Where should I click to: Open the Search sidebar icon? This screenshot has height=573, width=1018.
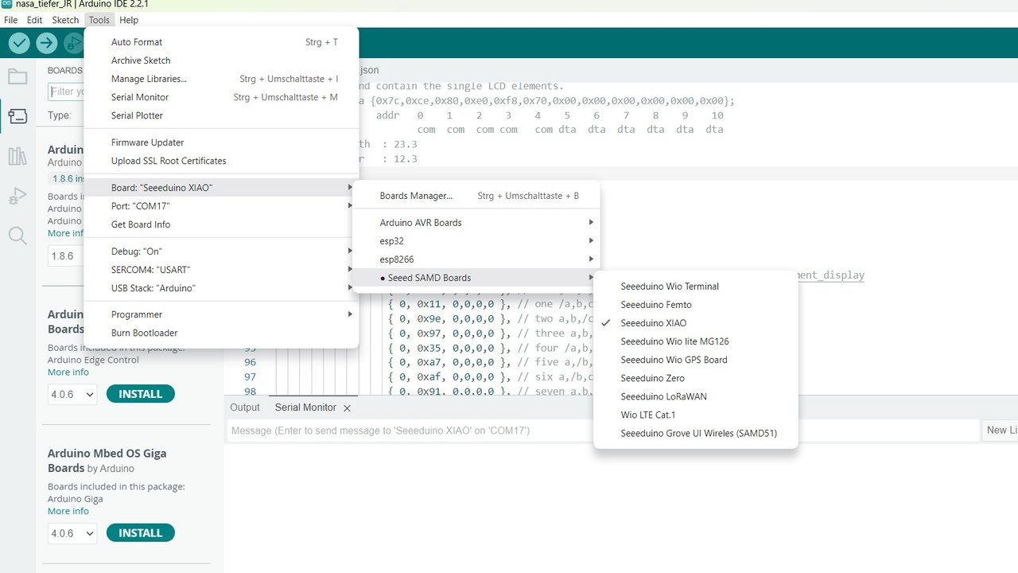tap(17, 236)
